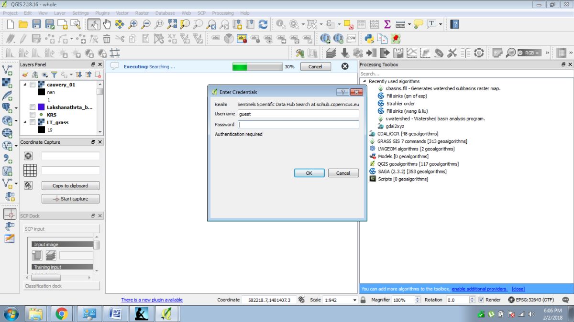Click the Processing Toolbox search box
574x322 pixels.
[x=465, y=74]
